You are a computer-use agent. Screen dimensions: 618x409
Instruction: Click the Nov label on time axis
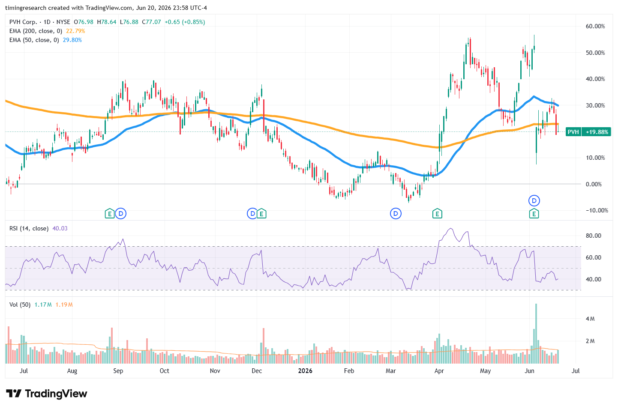tap(215, 371)
